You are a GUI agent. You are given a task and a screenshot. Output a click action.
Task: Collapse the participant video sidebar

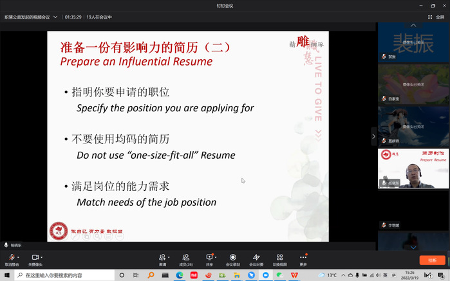[x=373, y=136]
